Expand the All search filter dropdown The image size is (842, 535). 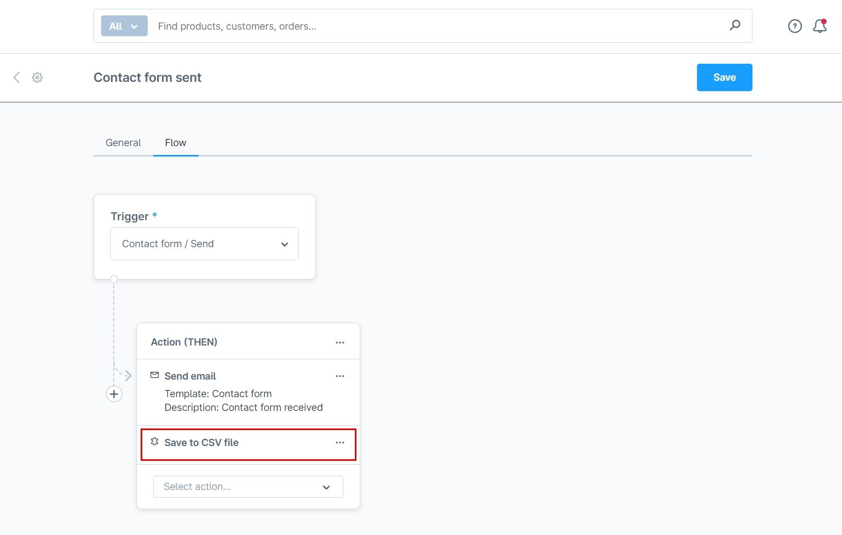click(124, 26)
